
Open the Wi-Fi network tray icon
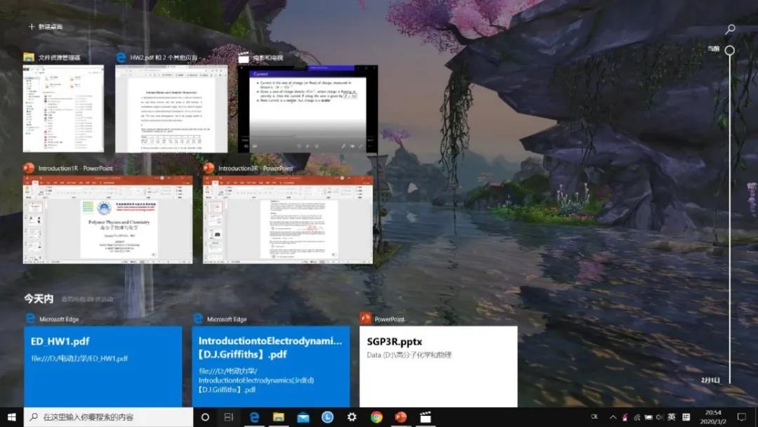637,417
